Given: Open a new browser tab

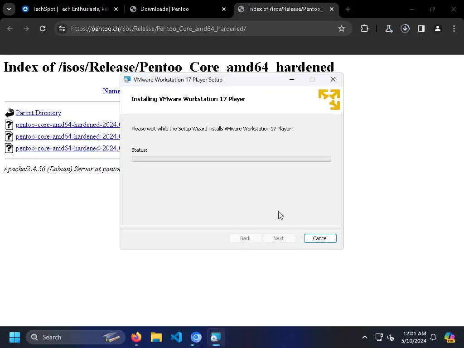Looking at the screenshot, I should pyautogui.click(x=348, y=9).
